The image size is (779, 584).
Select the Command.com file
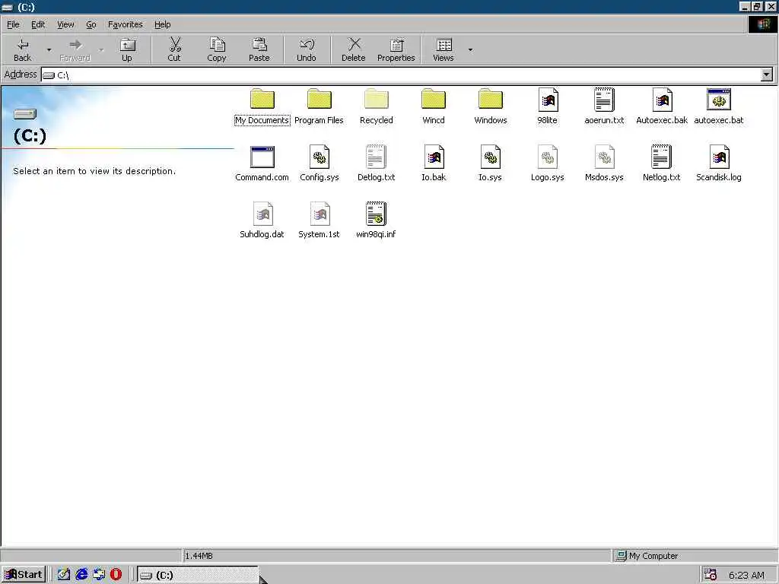[x=262, y=164]
